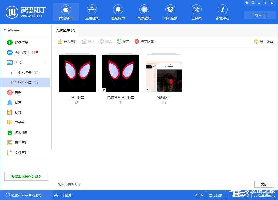Open the 工具箱 (Toolbox) section
This screenshot has height=200, width=278.
click(196, 12)
